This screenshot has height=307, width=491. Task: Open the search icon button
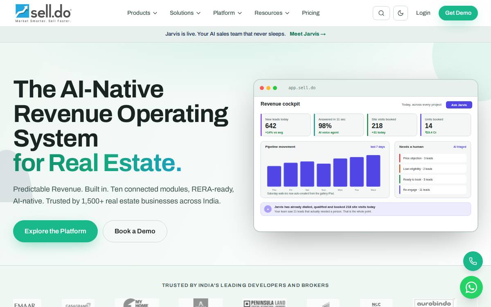[x=381, y=13]
